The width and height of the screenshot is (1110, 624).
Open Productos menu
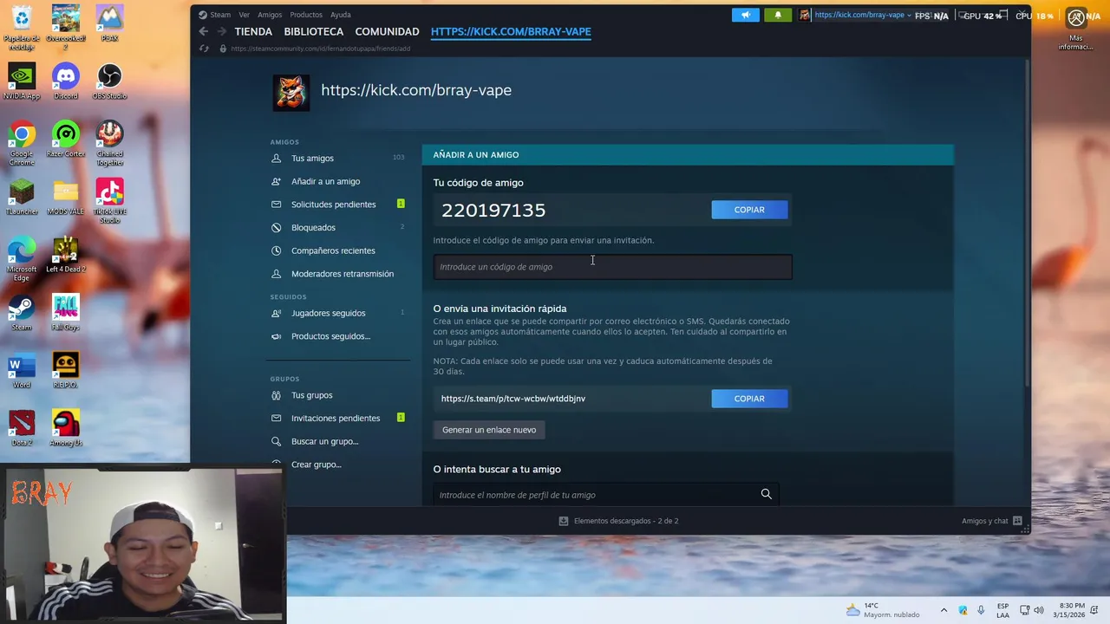point(306,15)
